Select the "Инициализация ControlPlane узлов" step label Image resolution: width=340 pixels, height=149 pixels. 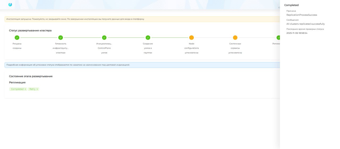(x=104, y=48)
